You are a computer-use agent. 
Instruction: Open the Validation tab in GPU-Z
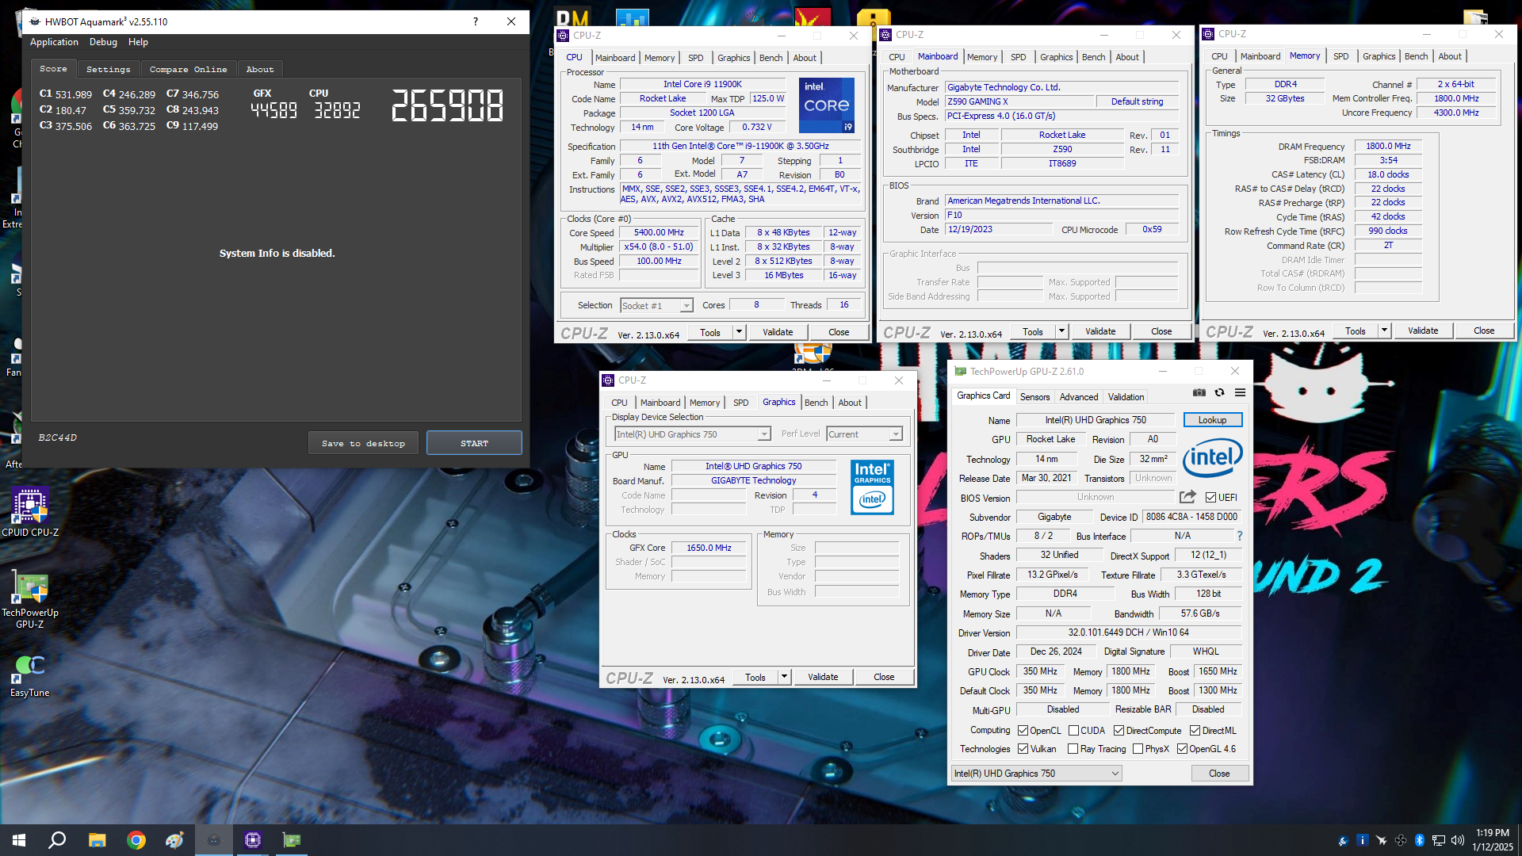click(1126, 397)
